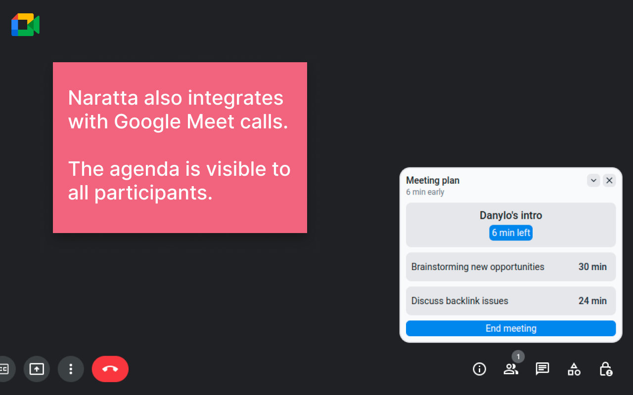The width and height of the screenshot is (633, 395).
Task: Click the 24 min duration value
Action: [x=592, y=301]
